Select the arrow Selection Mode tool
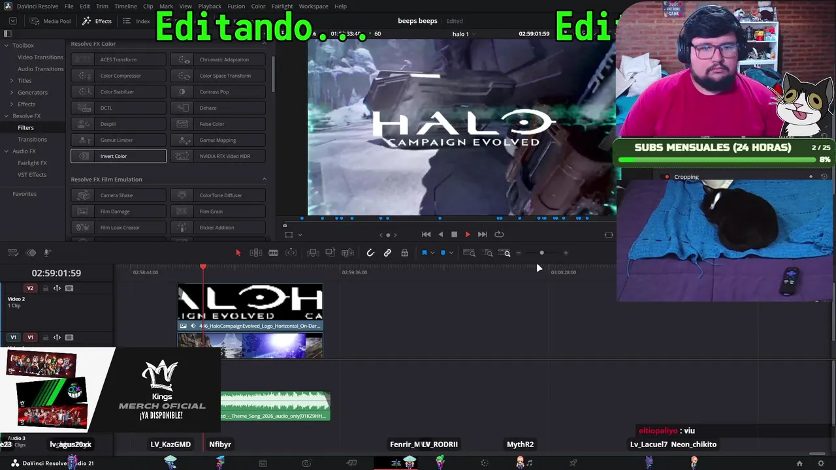The image size is (836, 470). coord(238,253)
